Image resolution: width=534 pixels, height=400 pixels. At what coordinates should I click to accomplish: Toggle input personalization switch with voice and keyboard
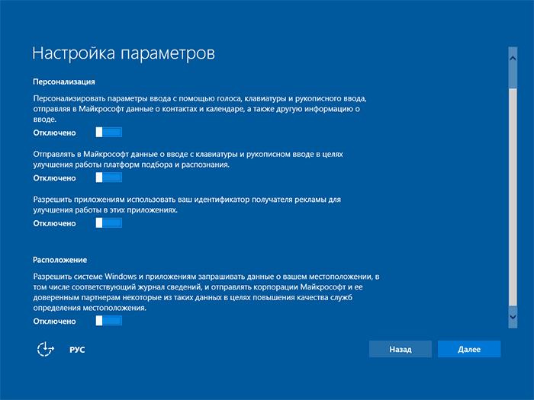click(108, 133)
